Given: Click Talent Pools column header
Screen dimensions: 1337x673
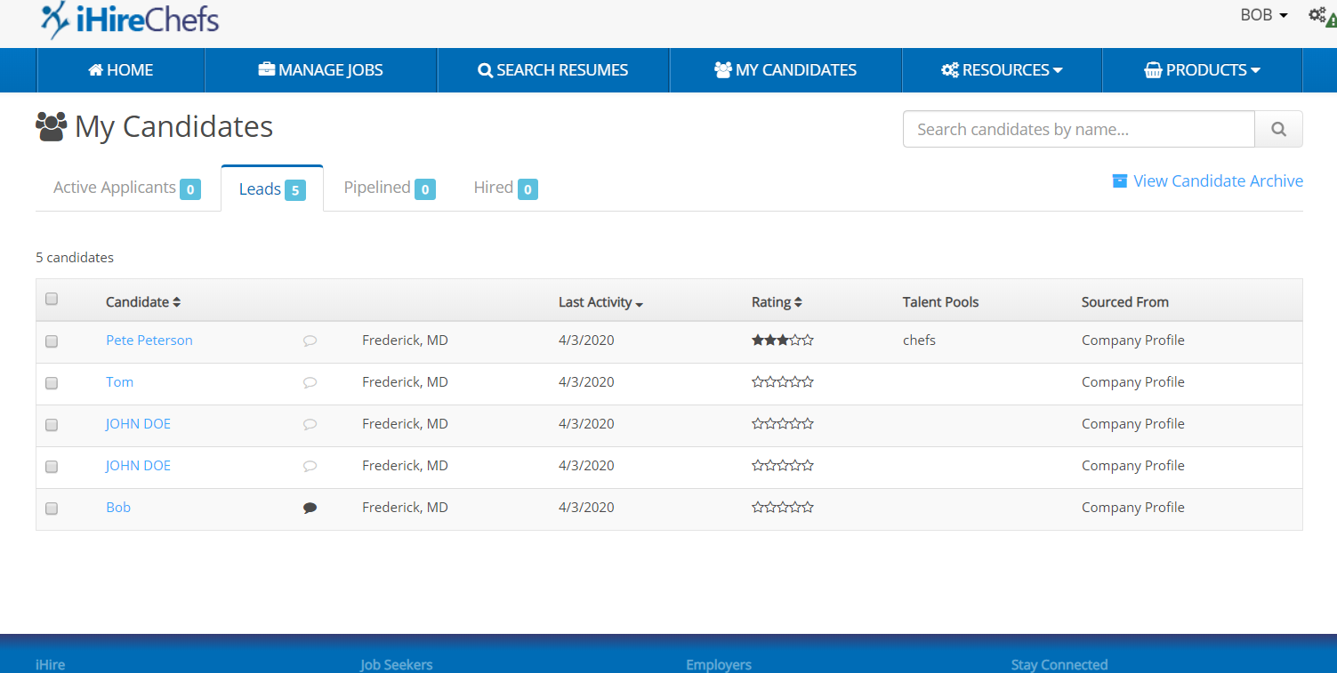Looking at the screenshot, I should pyautogui.click(x=940, y=302).
